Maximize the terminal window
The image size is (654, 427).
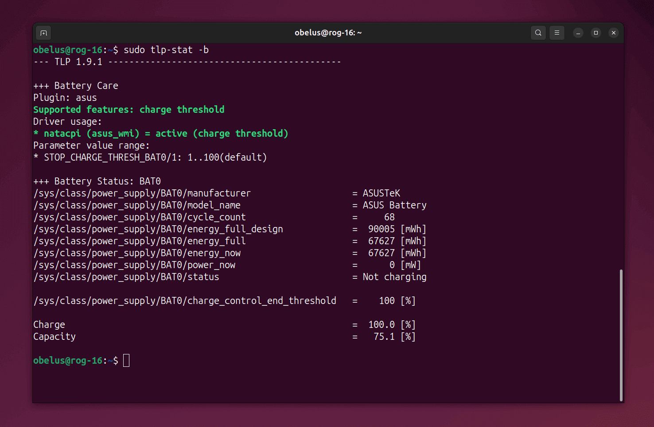pyautogui.click(x=596, y=33)
